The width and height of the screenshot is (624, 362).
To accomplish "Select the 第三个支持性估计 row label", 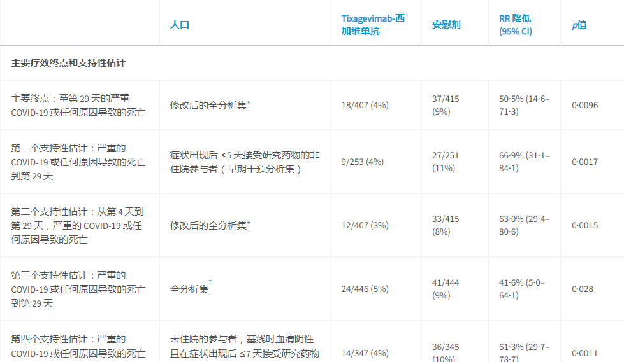I will coord(78,289).
